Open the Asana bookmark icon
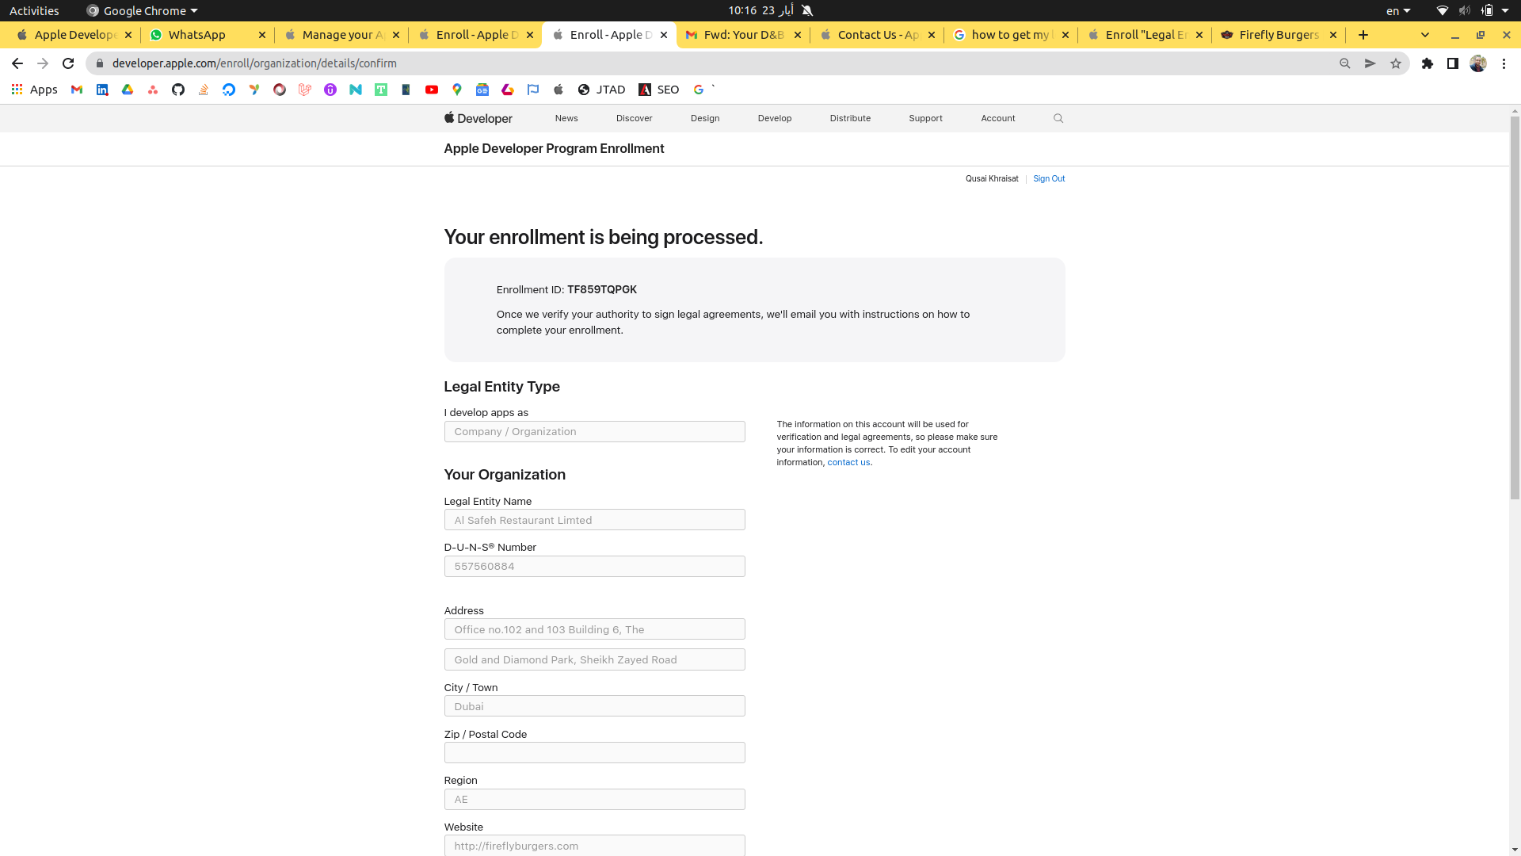Screen dimensions: 1521x856 [153, 90]
